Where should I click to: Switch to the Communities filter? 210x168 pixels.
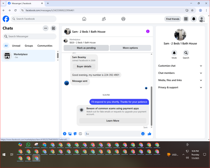click(x=45, y=46)
